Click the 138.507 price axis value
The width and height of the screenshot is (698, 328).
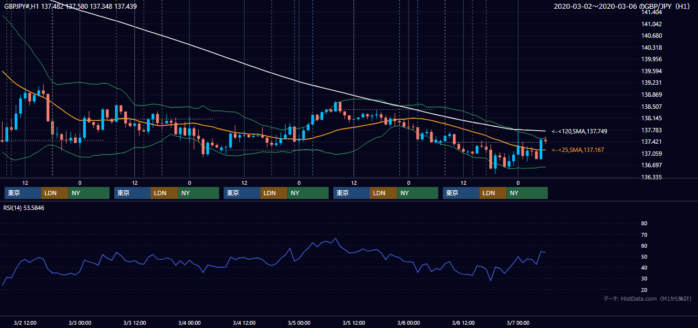[651, 107]
